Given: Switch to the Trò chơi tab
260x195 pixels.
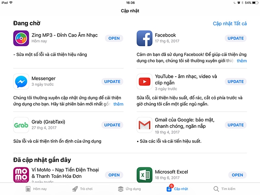Looking at the screenshot, I should 83,189.
